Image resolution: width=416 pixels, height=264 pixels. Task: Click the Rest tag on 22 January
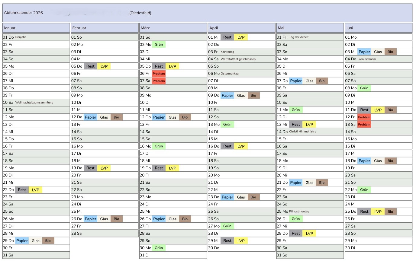tap(22, 190)
